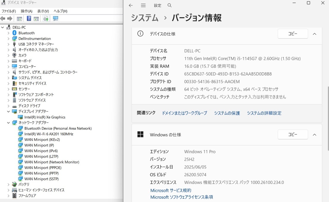Open the 操作(A) menu

pyautogui.click(x=26, y=11)
